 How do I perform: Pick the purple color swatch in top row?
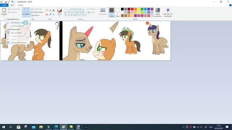point(152,9)
